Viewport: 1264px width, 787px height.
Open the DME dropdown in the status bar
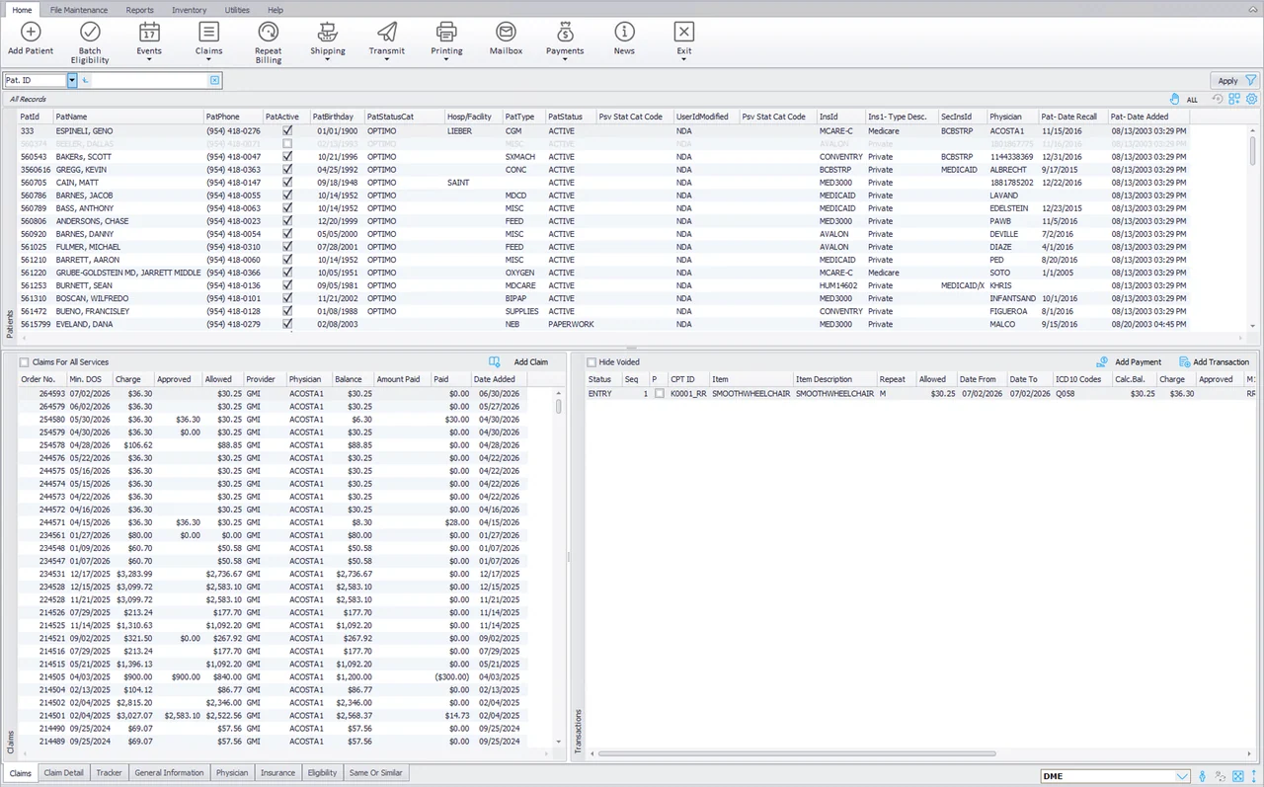(1182, 776)
